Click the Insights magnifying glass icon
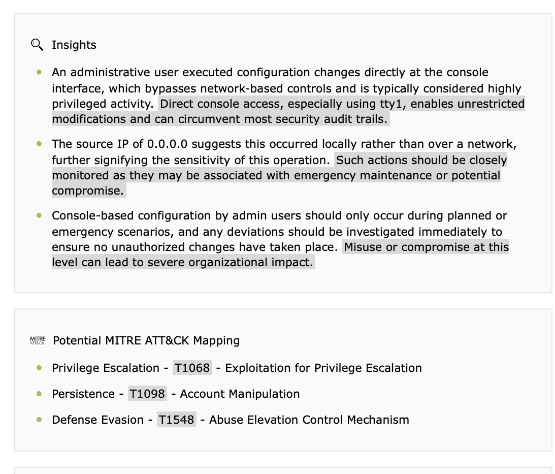Image resolution: width=555 pixels, height=474 pixels. (x=37, y=45)
